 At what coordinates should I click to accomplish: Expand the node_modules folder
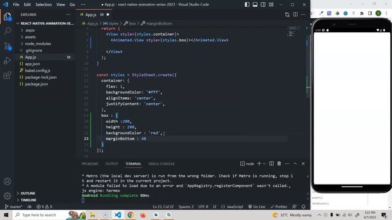coord(45,43)
